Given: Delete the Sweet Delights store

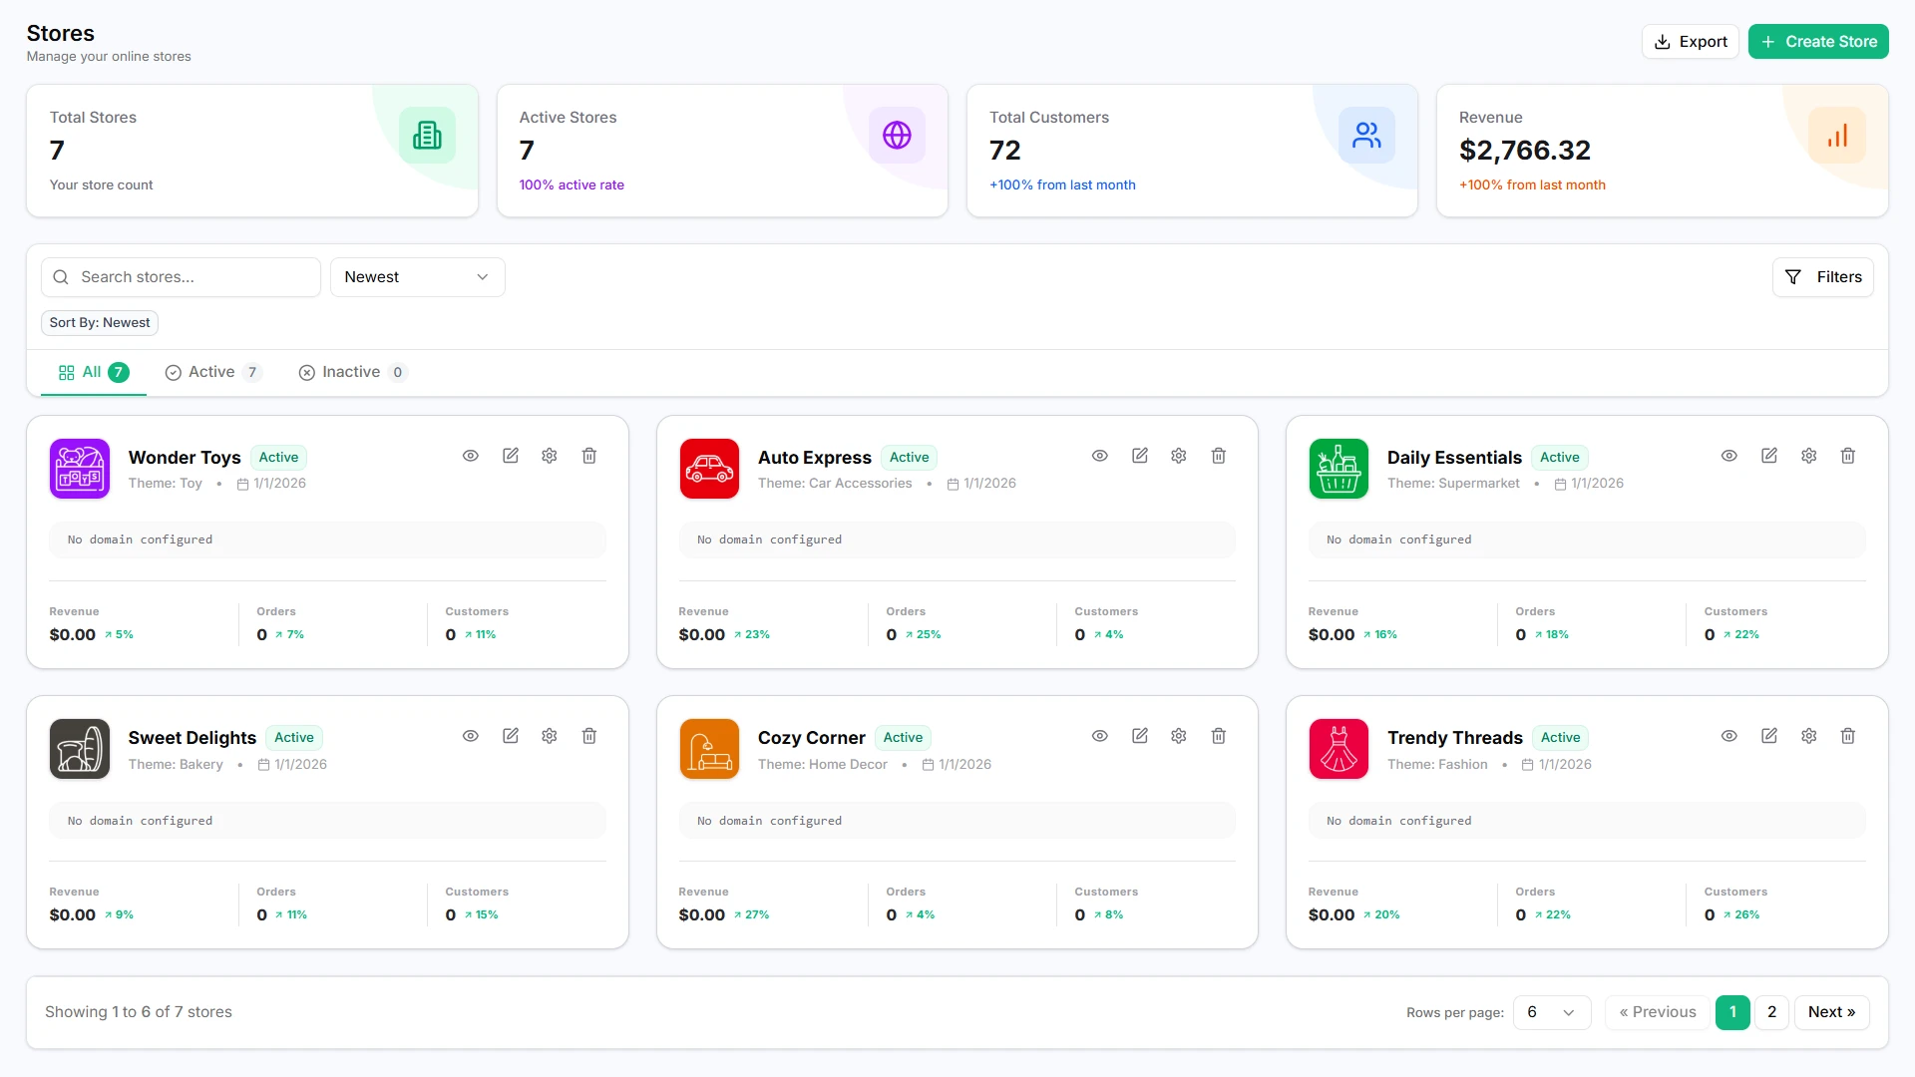Looking at the screenshot, I should [x=589, y=736].
